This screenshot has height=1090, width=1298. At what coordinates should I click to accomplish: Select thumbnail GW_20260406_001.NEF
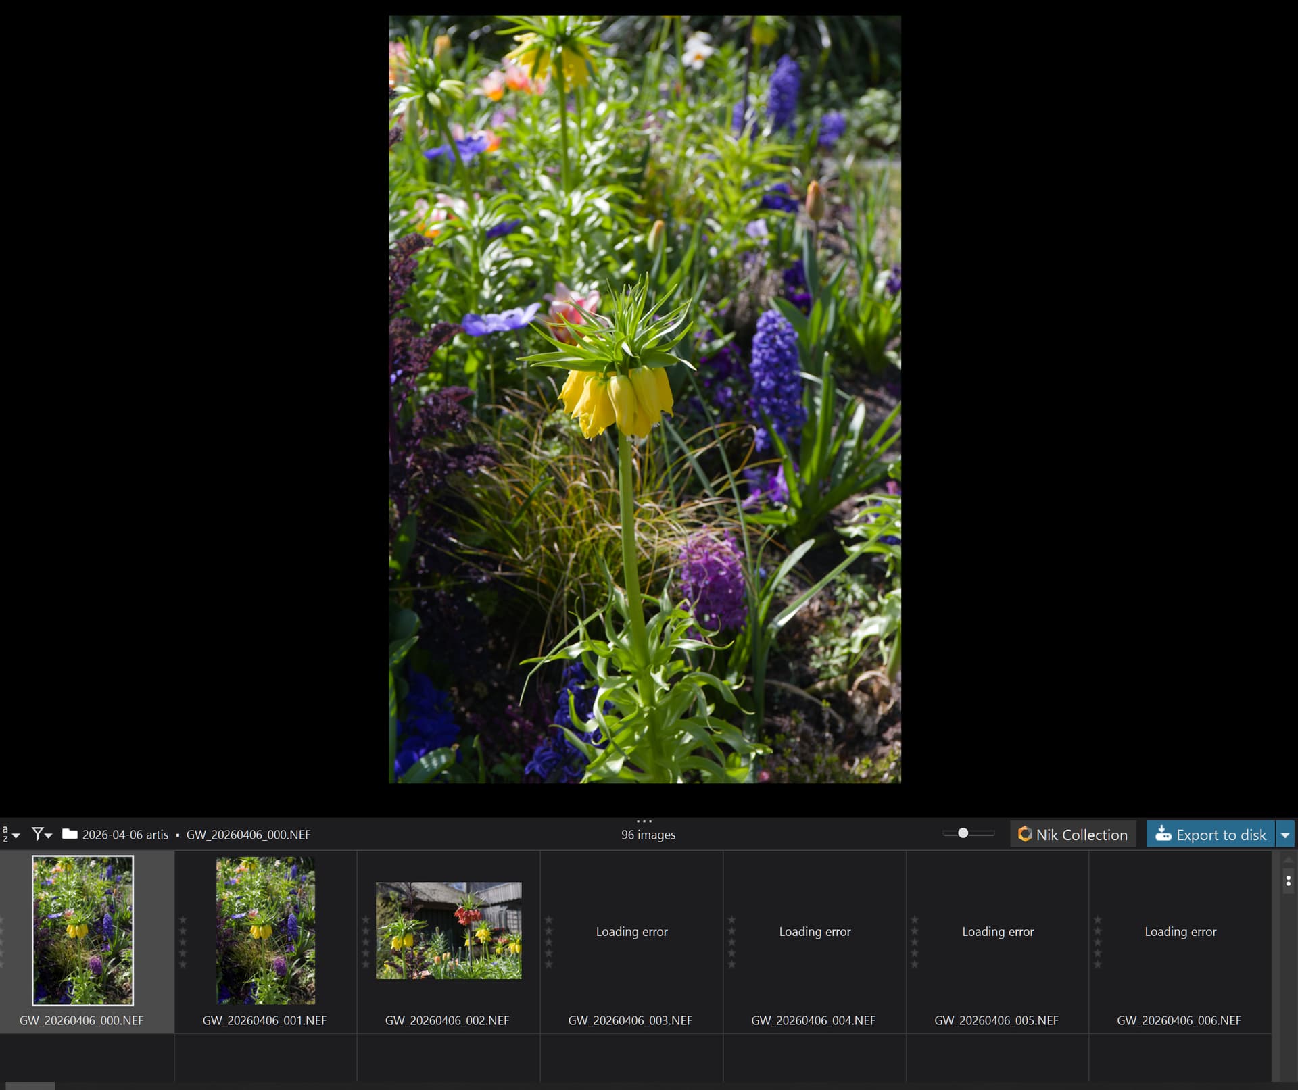266,931
